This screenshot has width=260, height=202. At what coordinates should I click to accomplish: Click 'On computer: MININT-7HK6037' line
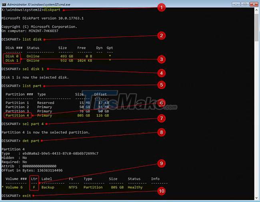click(x=30, y=31)
